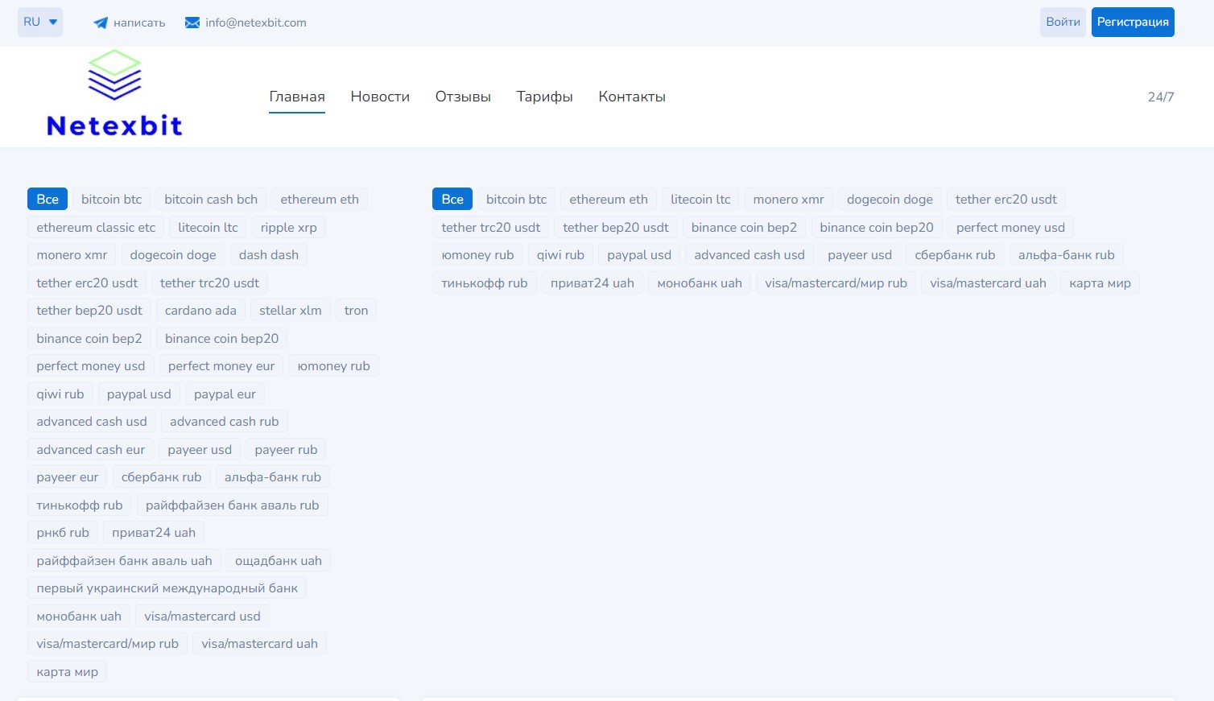The height and width of the screenshot is (701, 1214).
Task: Select the dash dash filter
Action: point(269,255)
